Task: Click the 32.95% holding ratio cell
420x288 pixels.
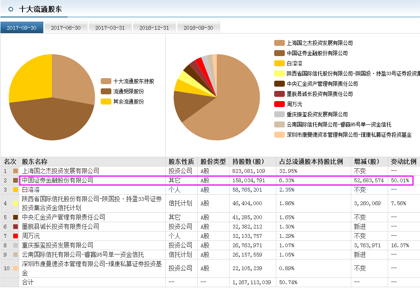Action: 288,171
